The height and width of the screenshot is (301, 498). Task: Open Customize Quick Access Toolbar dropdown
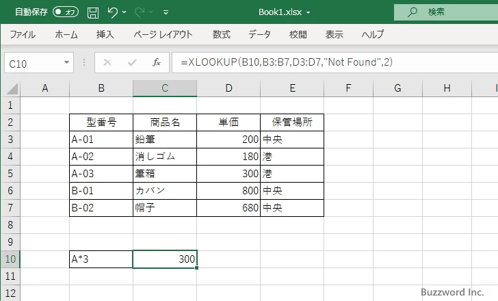(166, 12)
